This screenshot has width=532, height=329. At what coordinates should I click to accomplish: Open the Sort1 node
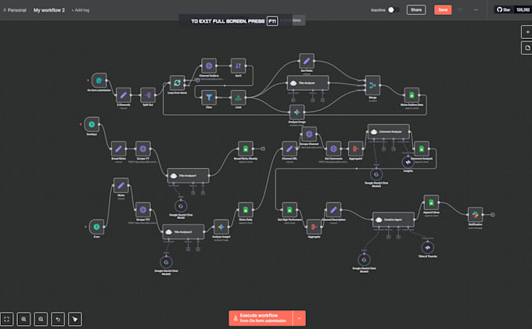coord(238,66)
